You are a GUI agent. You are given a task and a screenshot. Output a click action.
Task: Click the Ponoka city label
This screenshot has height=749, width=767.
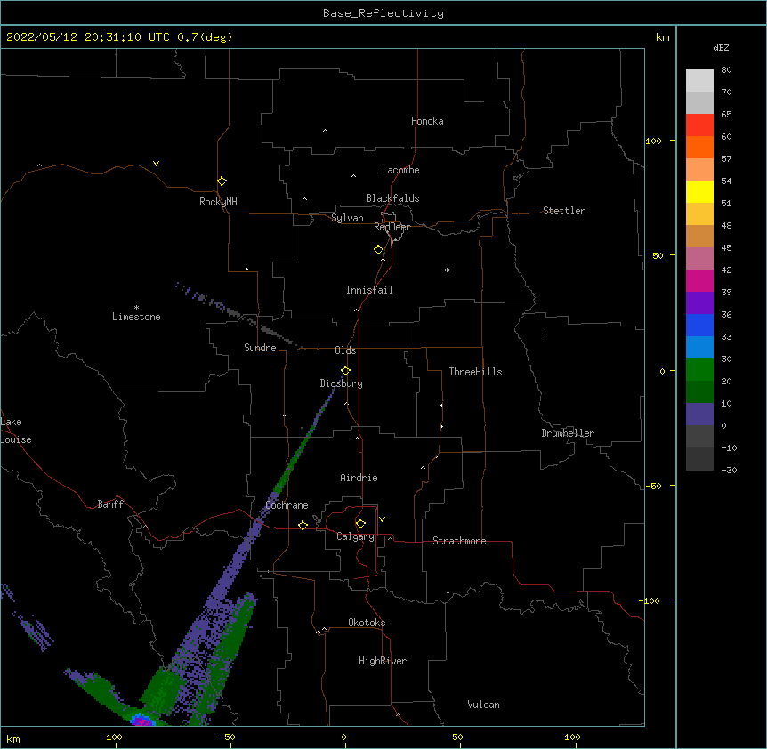(427, 121)
